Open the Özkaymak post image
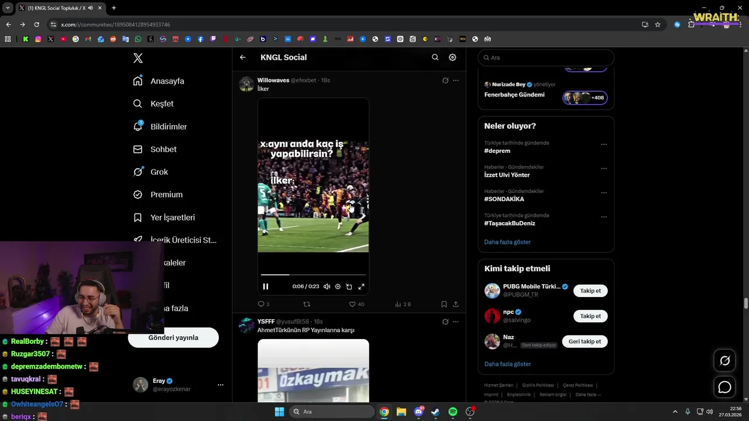Screen dimensions: 749x421 point(313,371)
